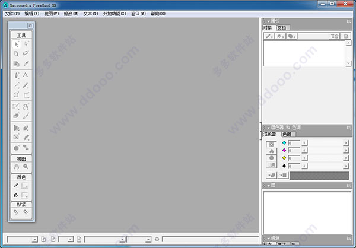Select the Eraser tool
This screenshot has width=356, height=248.
[x=16, y=116]
